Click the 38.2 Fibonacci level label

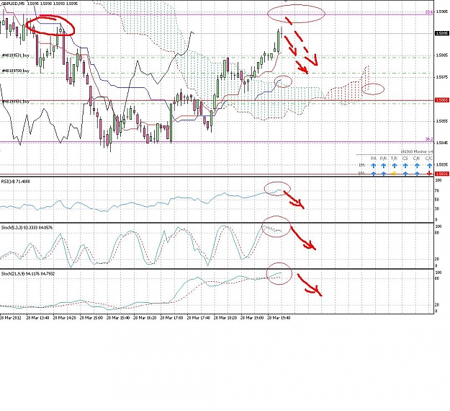click(429, 139)
